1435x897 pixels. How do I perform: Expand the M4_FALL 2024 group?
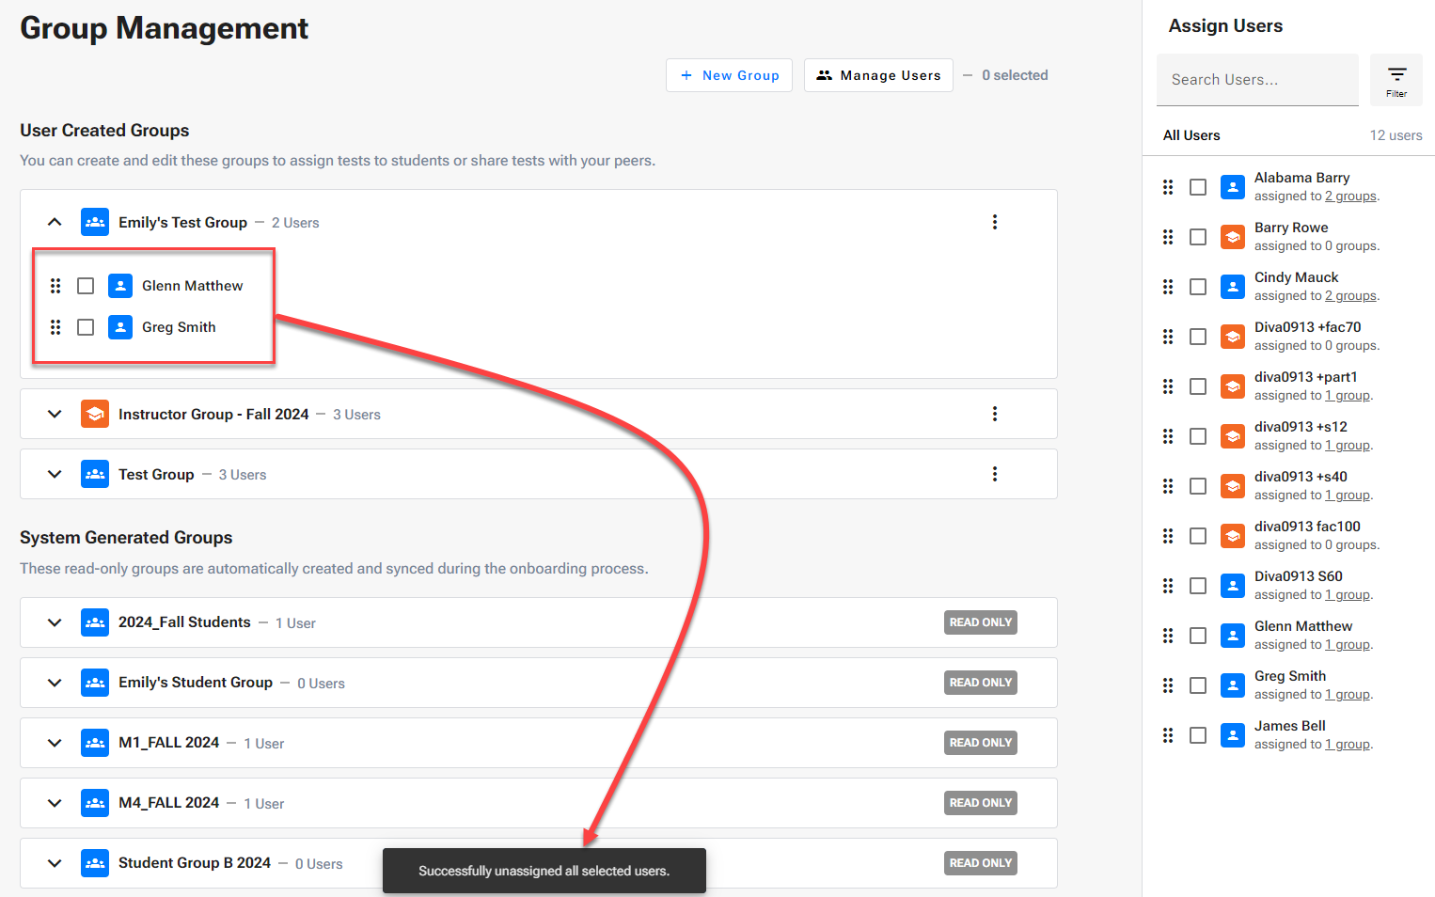55,803
